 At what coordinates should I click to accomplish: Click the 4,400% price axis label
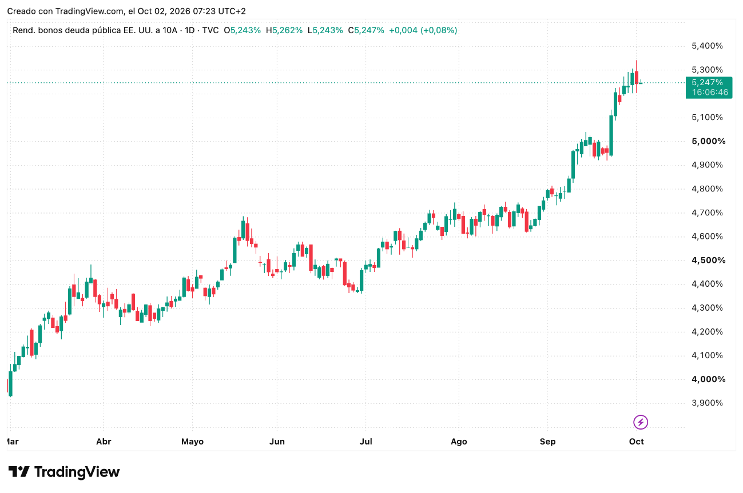point(707,283)
